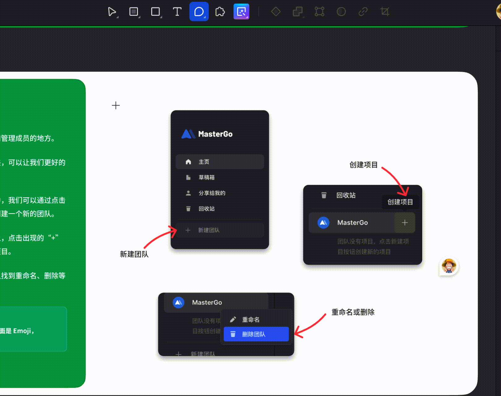Click the Component diamond icon
This screenshot has width=501, height=396.
(x=276, y=12)
